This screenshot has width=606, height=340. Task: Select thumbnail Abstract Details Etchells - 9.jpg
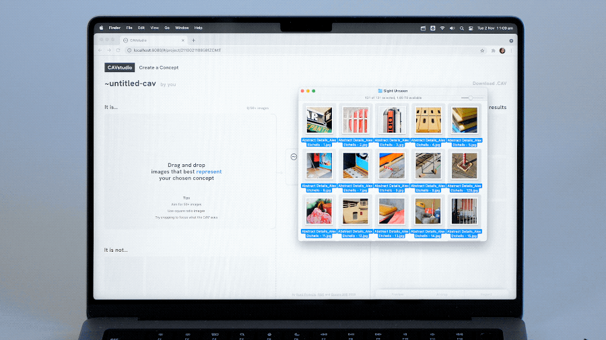[428, 166]
